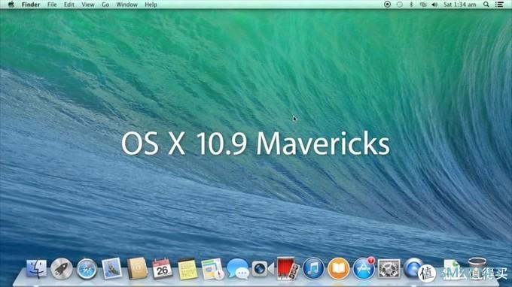The height and width of the screenshot is (287, 512).
Task: Open FaceTime camera icon in dock
Action: (263, 269)
